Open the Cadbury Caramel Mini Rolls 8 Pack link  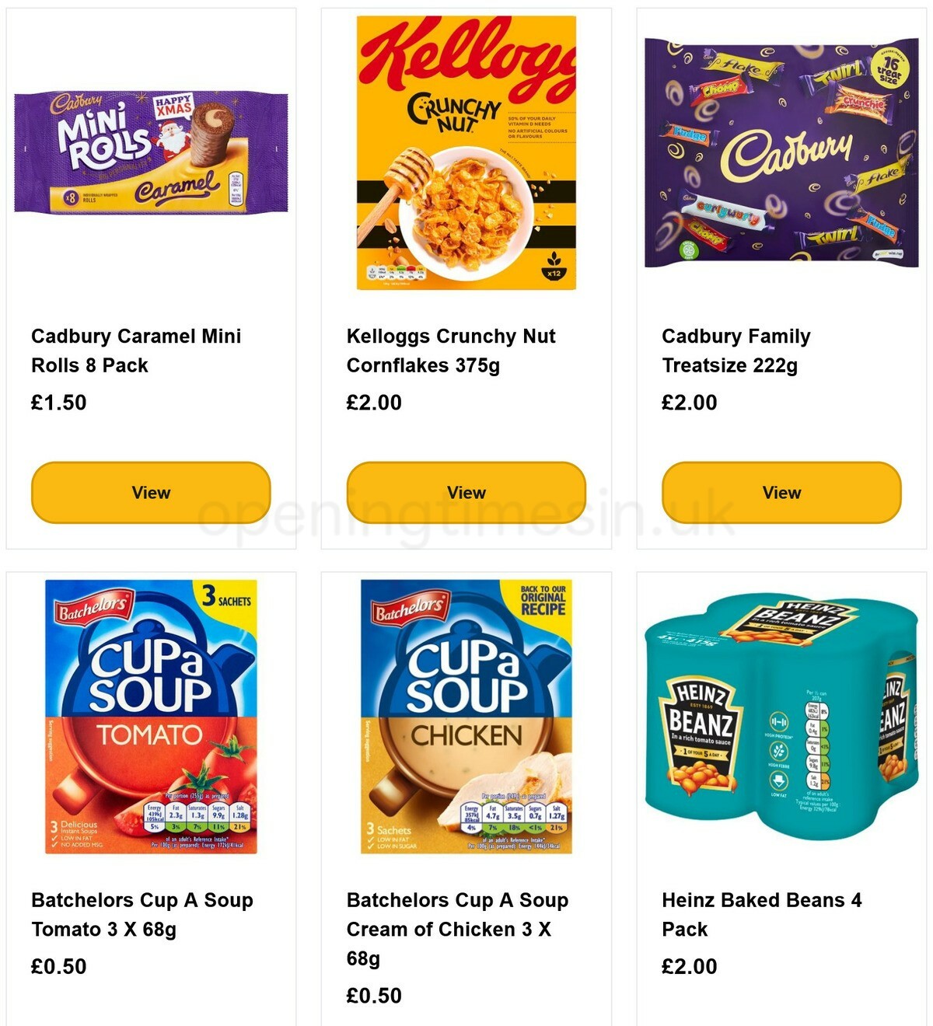(136, 350)
